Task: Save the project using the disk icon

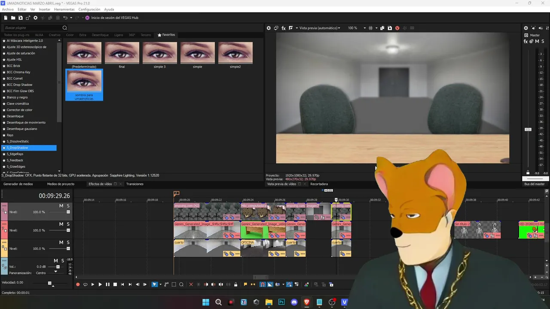Action: (21, 18)
